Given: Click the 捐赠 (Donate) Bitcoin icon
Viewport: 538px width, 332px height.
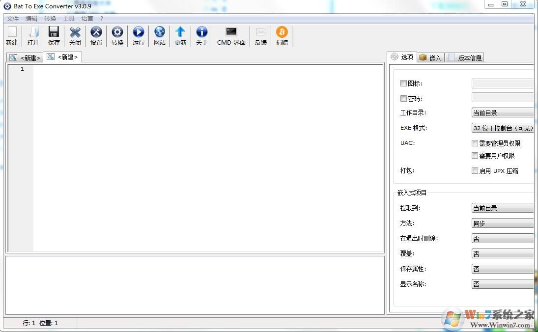Looking at the screenshot, I should 282,35.
